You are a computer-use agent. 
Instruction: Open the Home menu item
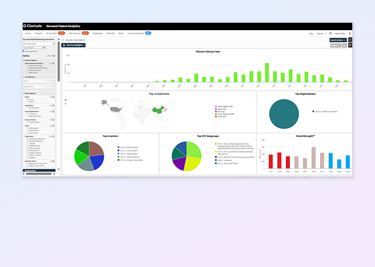pyautogui.click(x=28, y=33)
